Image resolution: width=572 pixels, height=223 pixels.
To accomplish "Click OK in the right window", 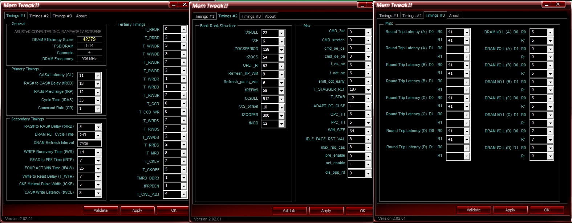I will 547,210.
